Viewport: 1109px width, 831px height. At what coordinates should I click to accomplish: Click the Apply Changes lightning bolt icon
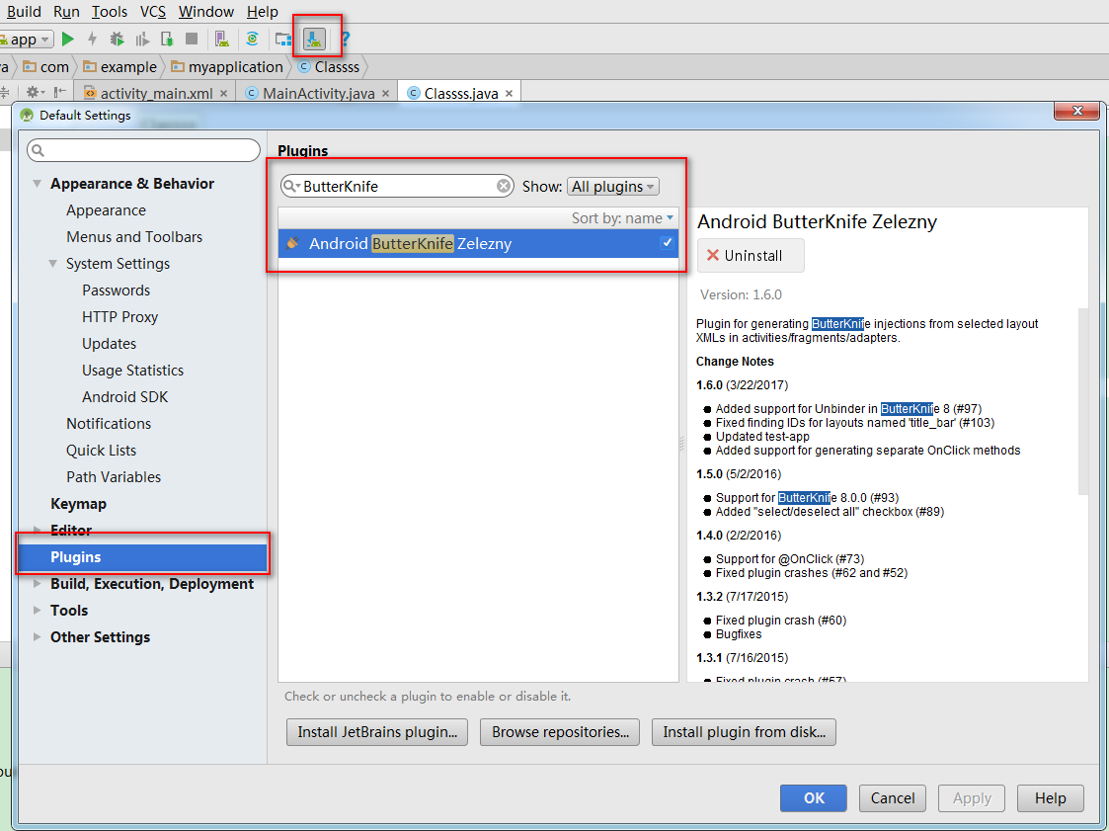coord(92,39)
